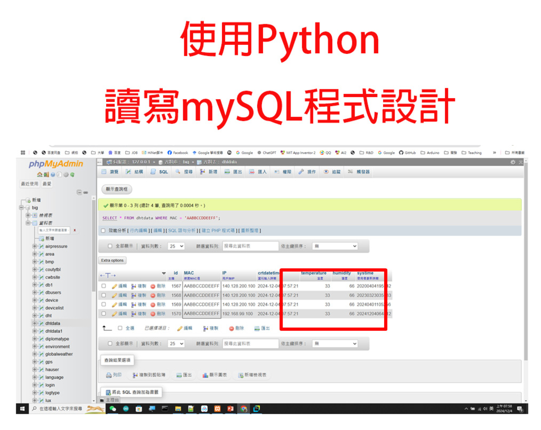Check the upper 全部顯示 show-all checkbox

(x=110, y=246)
